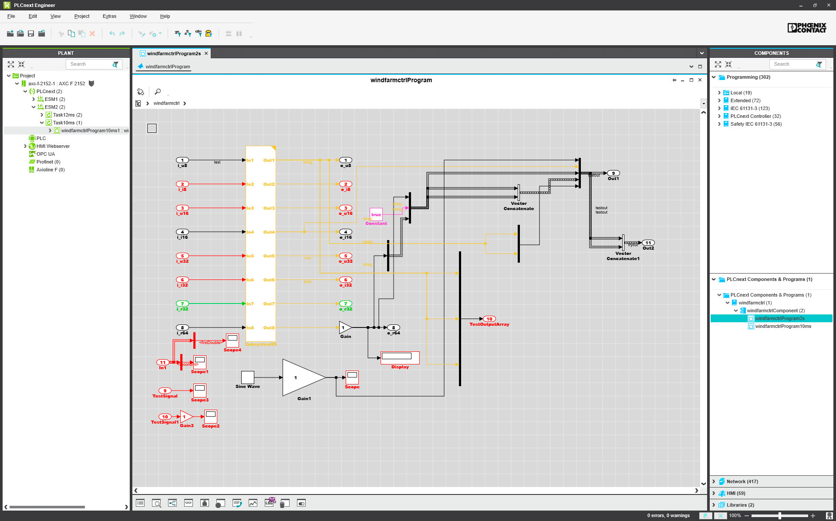This screenshot has width=836, height=521.
Task: Select windfarmctrlProgram10ms in the components tree
Action: [x=783, y=326]
